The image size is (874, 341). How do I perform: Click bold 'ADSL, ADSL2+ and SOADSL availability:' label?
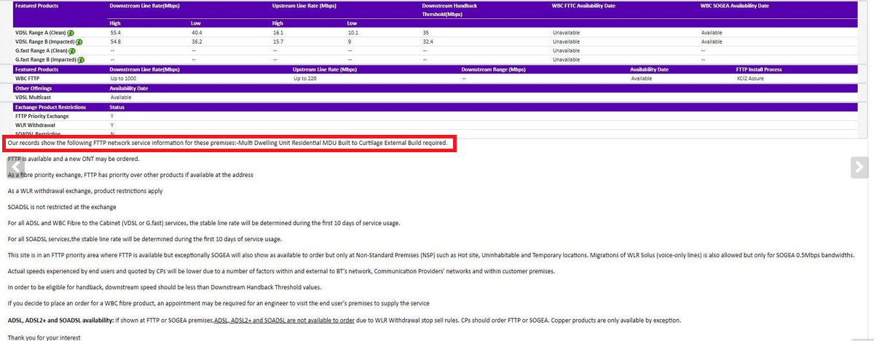pos(60,320)
